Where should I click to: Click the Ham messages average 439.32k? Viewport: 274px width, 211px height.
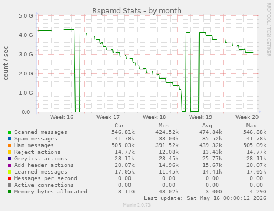[x=211, y=145]
